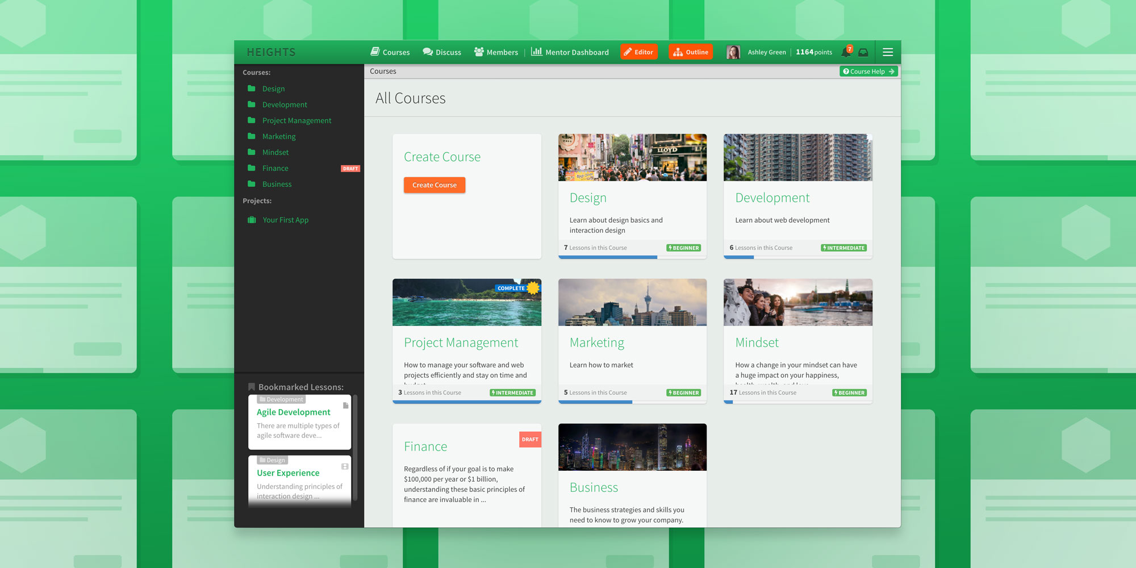Open the Business course title

(594, 487)
